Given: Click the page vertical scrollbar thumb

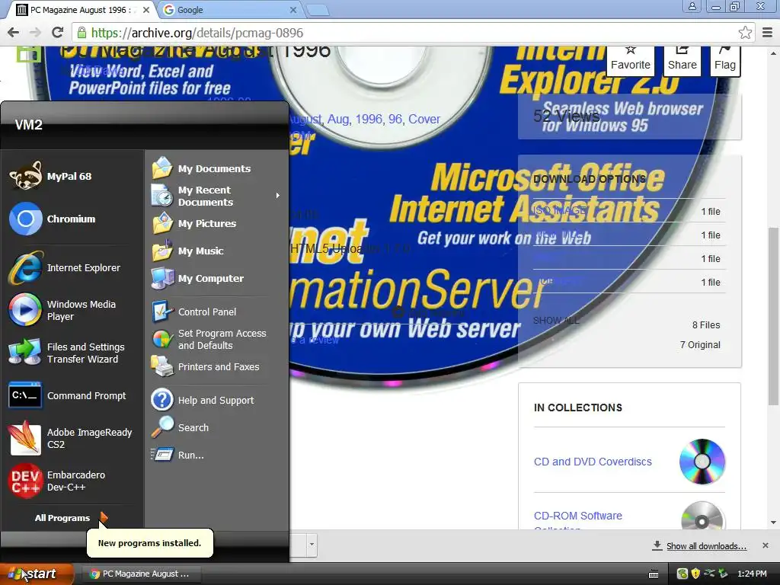Looking at the screenshot, I should (x=774, y=316).
